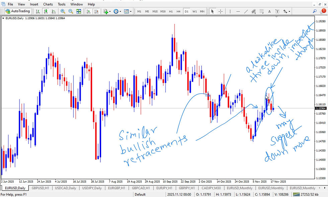The width and height of the screenshot is (328, 197).
Task: Switch to CADJPY,M30 chart tab
Action: (x=211, y=188)
